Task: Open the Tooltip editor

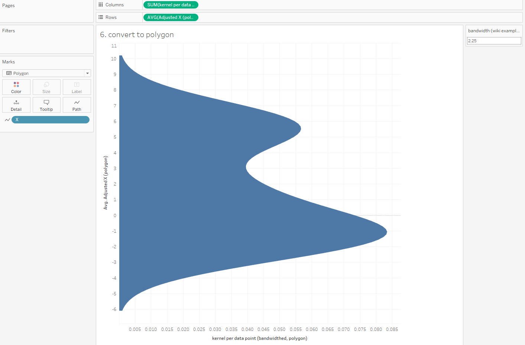Action: pos(46,105)
